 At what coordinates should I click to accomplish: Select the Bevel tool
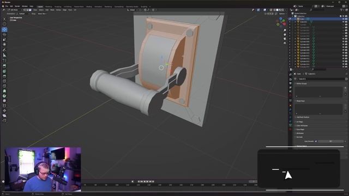tap(4, 76)
